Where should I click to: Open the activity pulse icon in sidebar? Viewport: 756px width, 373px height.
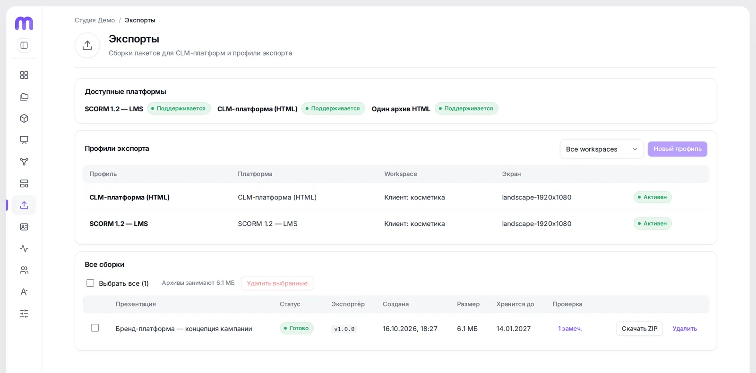coord(24,249)
